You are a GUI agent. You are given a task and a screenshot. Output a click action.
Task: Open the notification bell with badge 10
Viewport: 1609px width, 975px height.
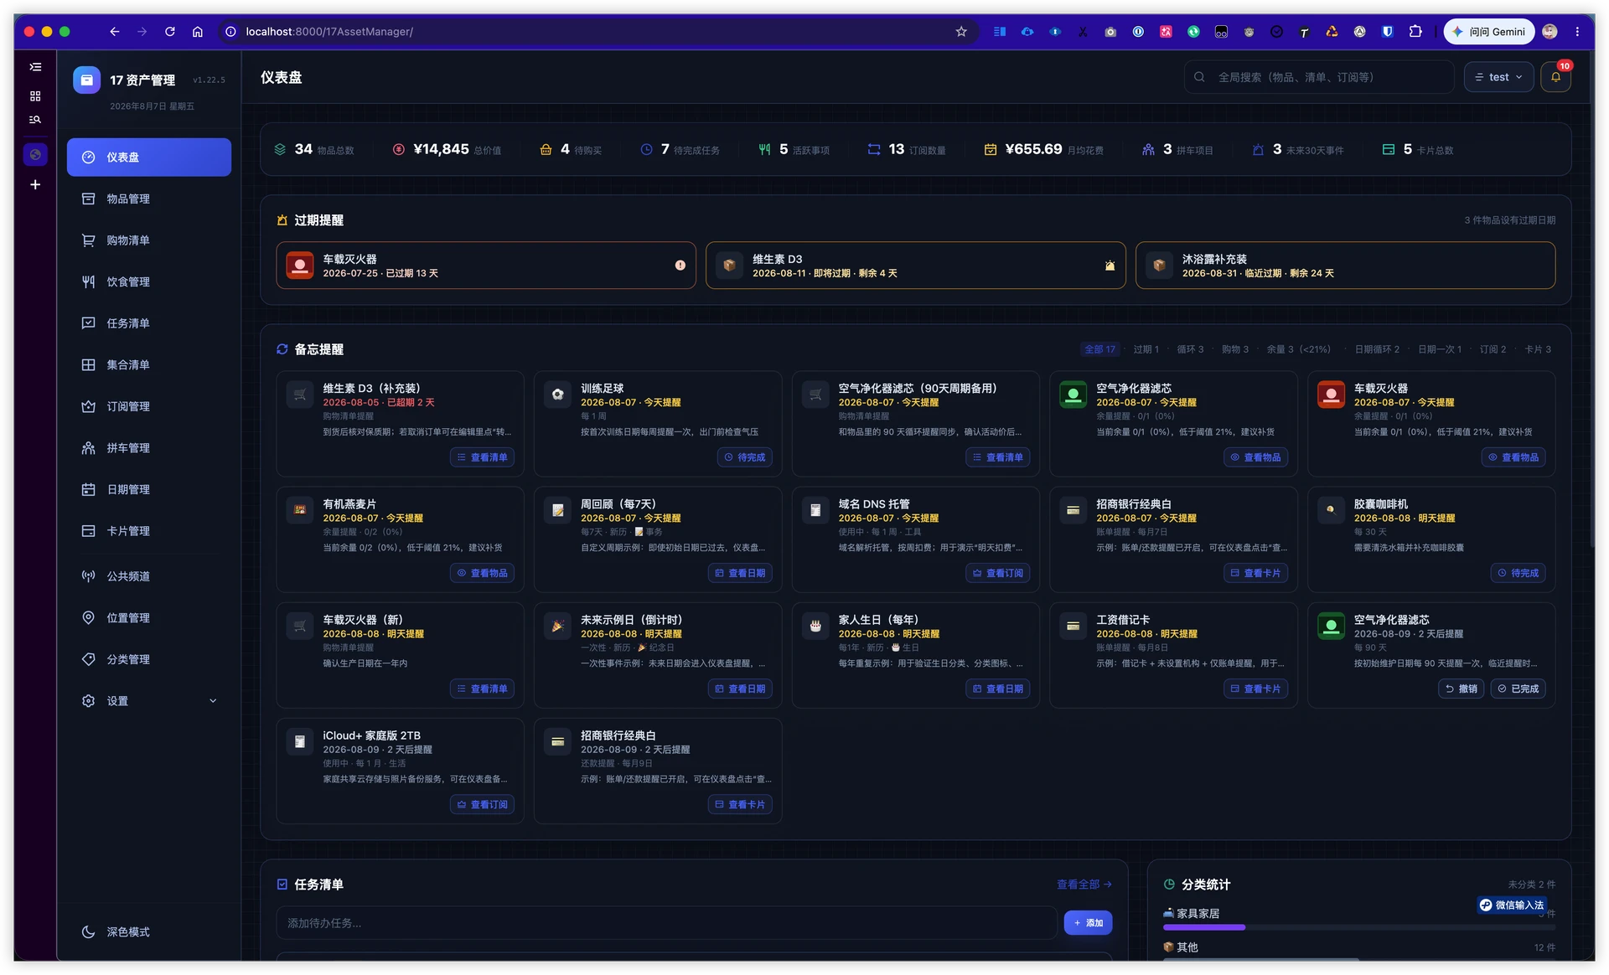tap(1556, 77)
